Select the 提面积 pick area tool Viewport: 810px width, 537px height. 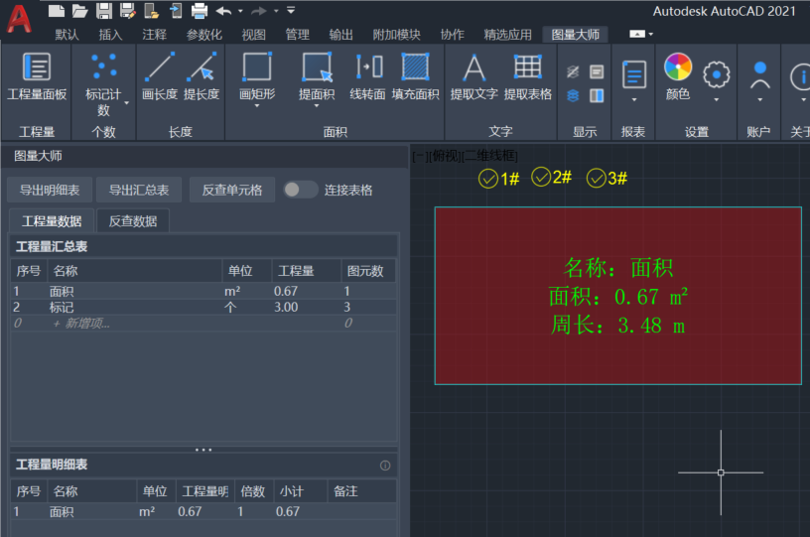click(317, 76)
